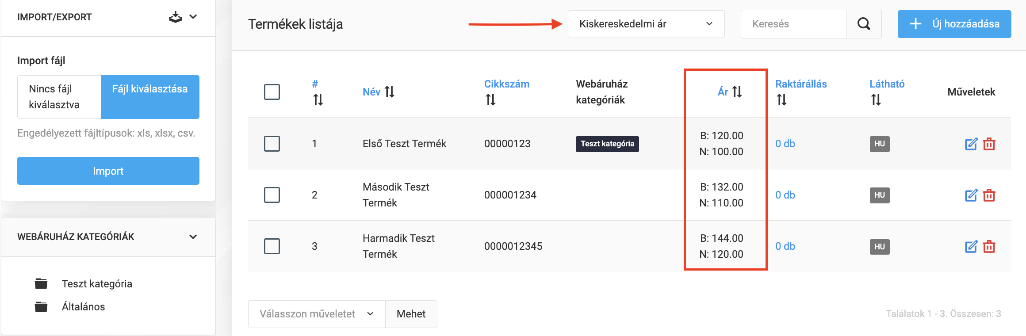Click the 0 db stock link for item 000001234

(785, 195)
